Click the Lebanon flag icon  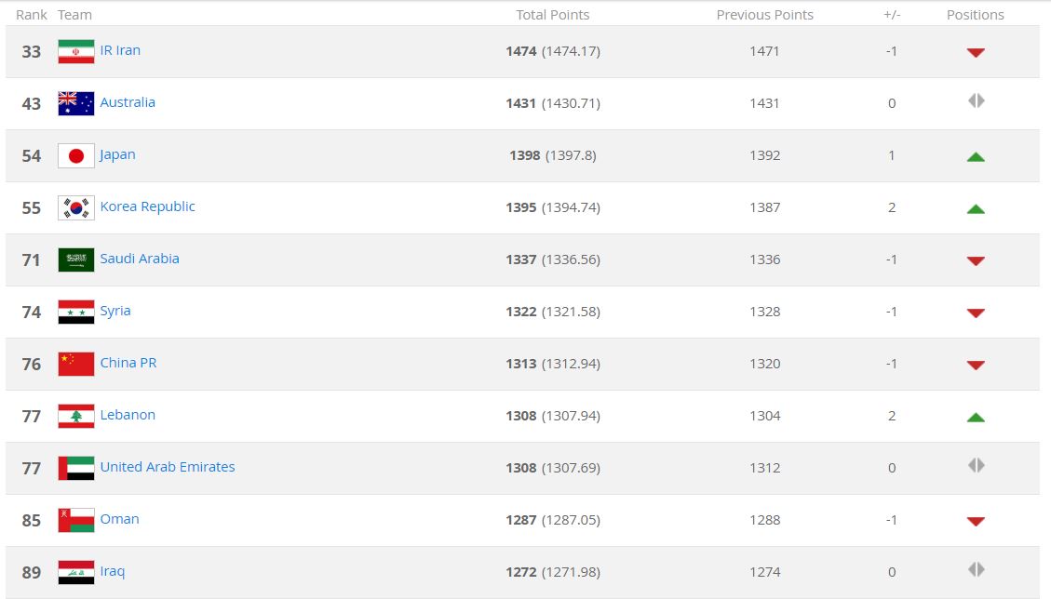pyautogui.click(x=75, y=416)
